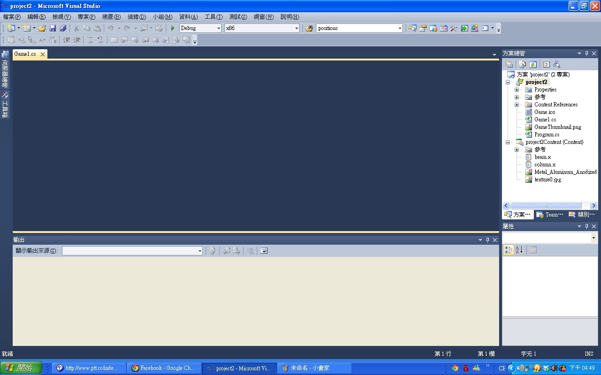Expand the Content References node
Screen dimensions: 601x375
point(516,105)
